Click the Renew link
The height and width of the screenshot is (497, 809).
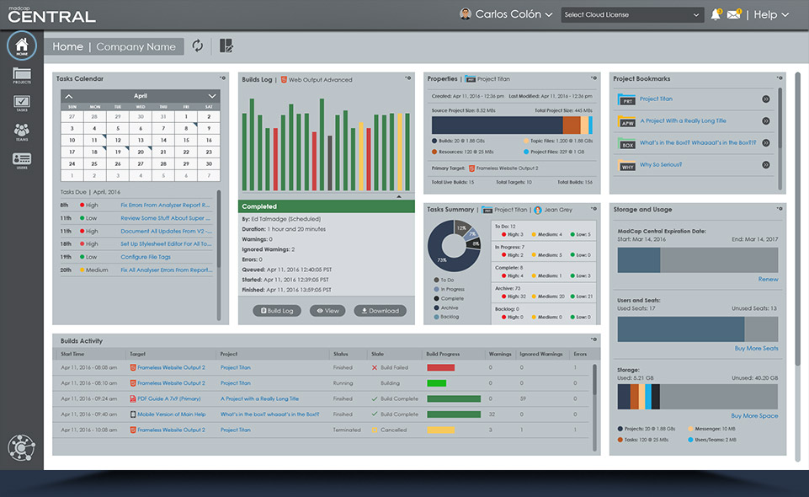click(769, 279)
